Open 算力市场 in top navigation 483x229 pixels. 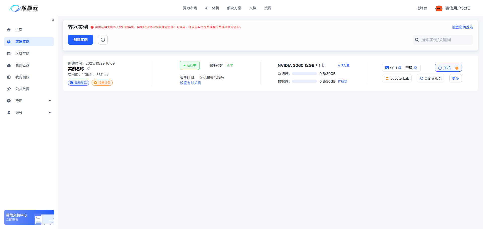click(190, 8)
